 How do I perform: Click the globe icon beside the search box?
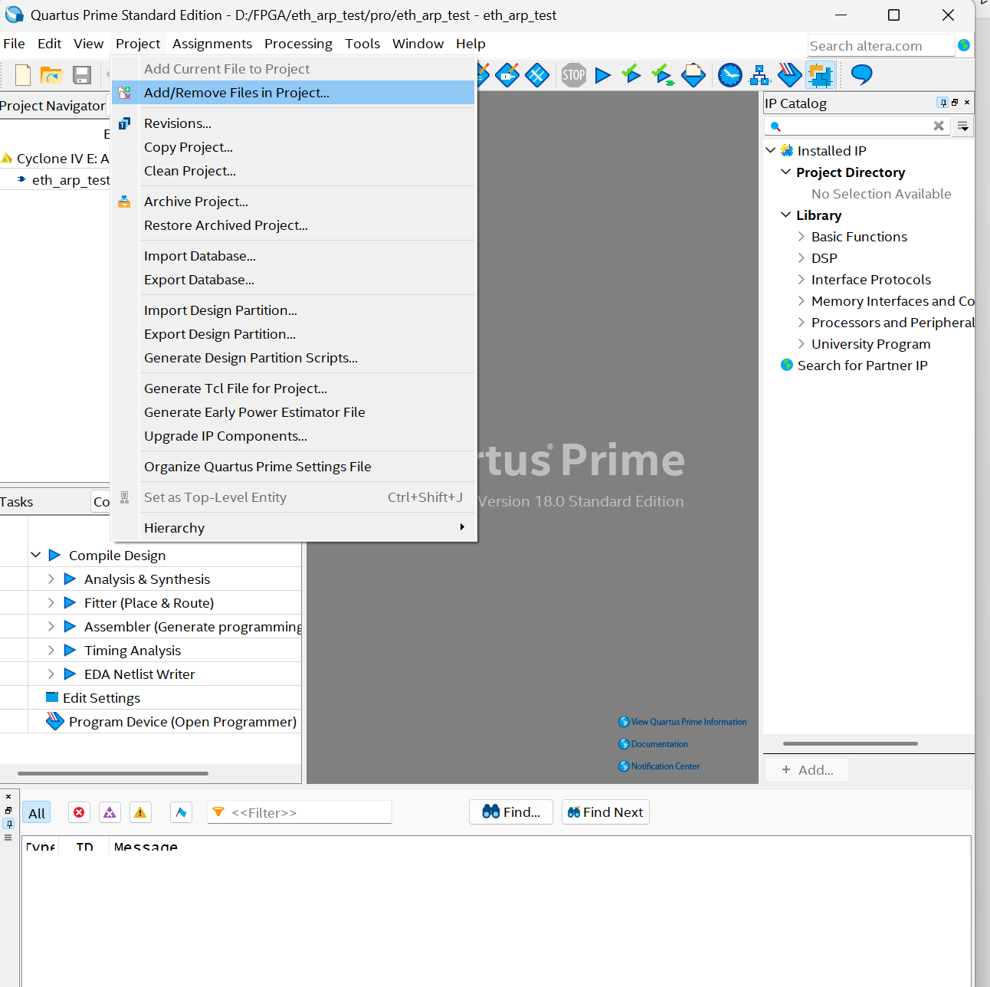point(964,45)
